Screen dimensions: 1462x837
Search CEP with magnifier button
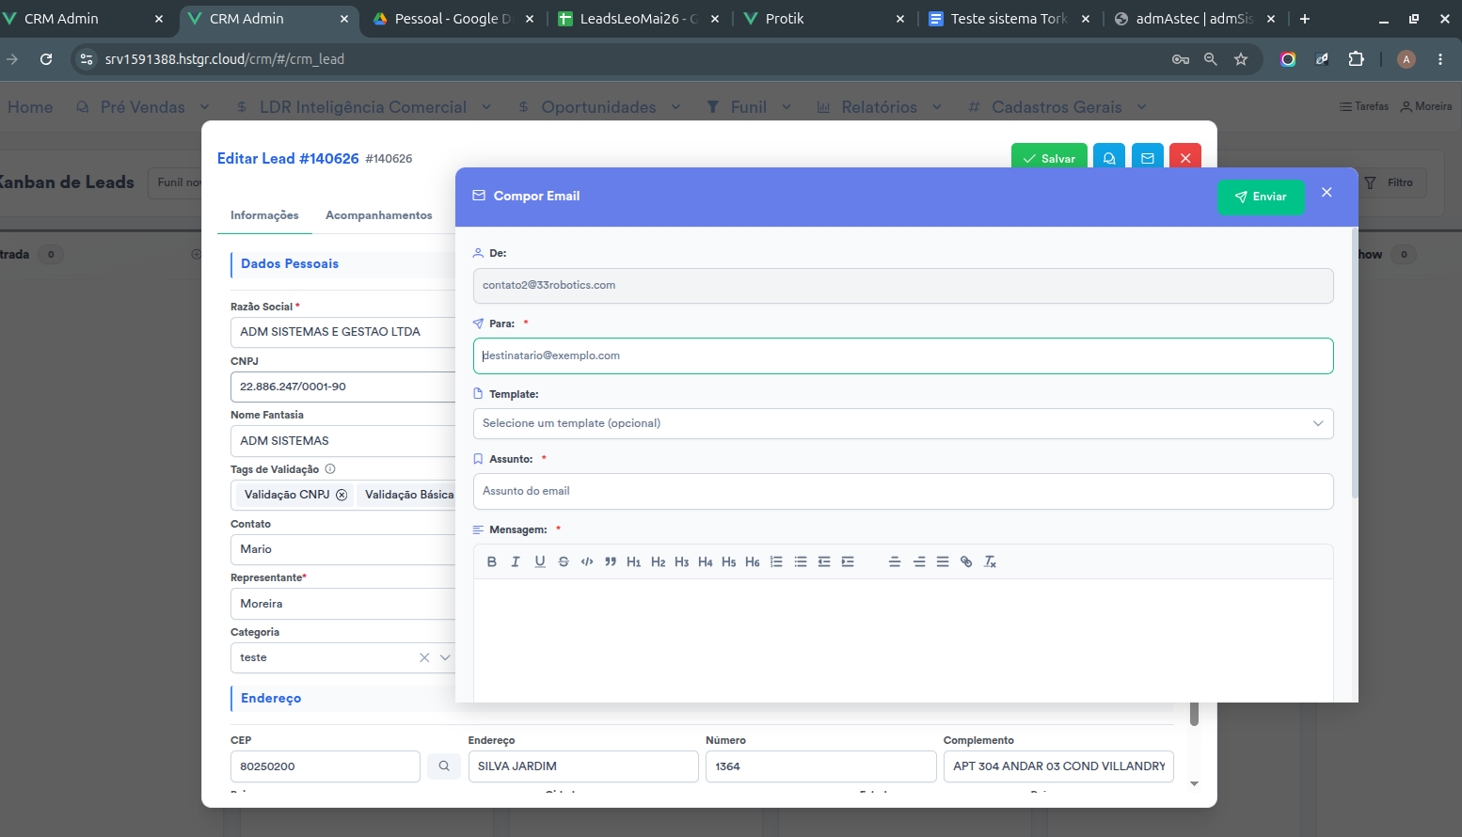(x=444, y=766)
